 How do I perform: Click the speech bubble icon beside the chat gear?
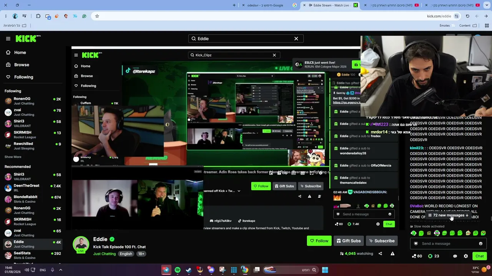coord(455,256)
